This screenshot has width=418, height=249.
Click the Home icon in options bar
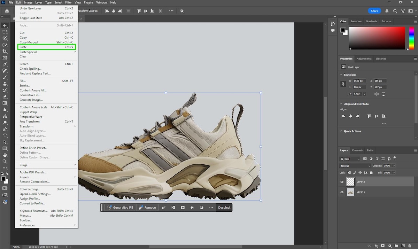(7, 11)
